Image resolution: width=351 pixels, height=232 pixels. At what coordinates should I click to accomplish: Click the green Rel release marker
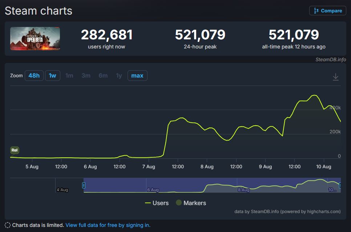(15, 150)
